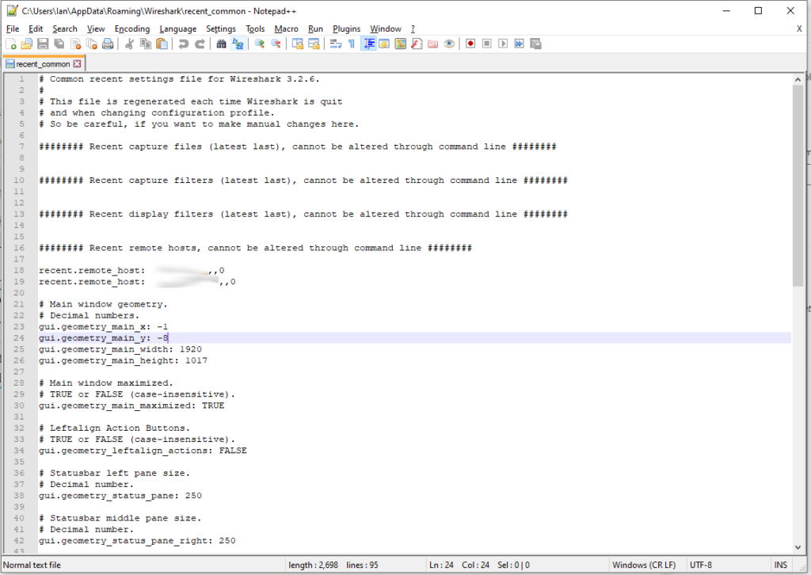Click the vertical scrollbar thumb
This screenshot has height=575, width=811.
coord(798,185)
